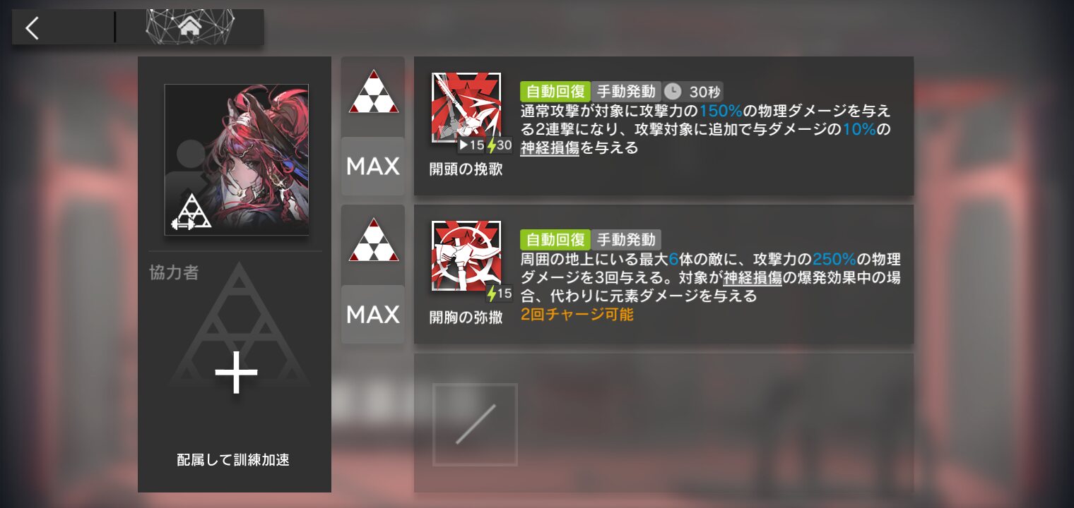Click 配属して訓練加速 text
The image size is (1074, 508).
coord(233,460)
